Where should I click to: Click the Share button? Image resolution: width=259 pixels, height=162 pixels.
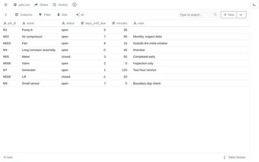point(41,5)
